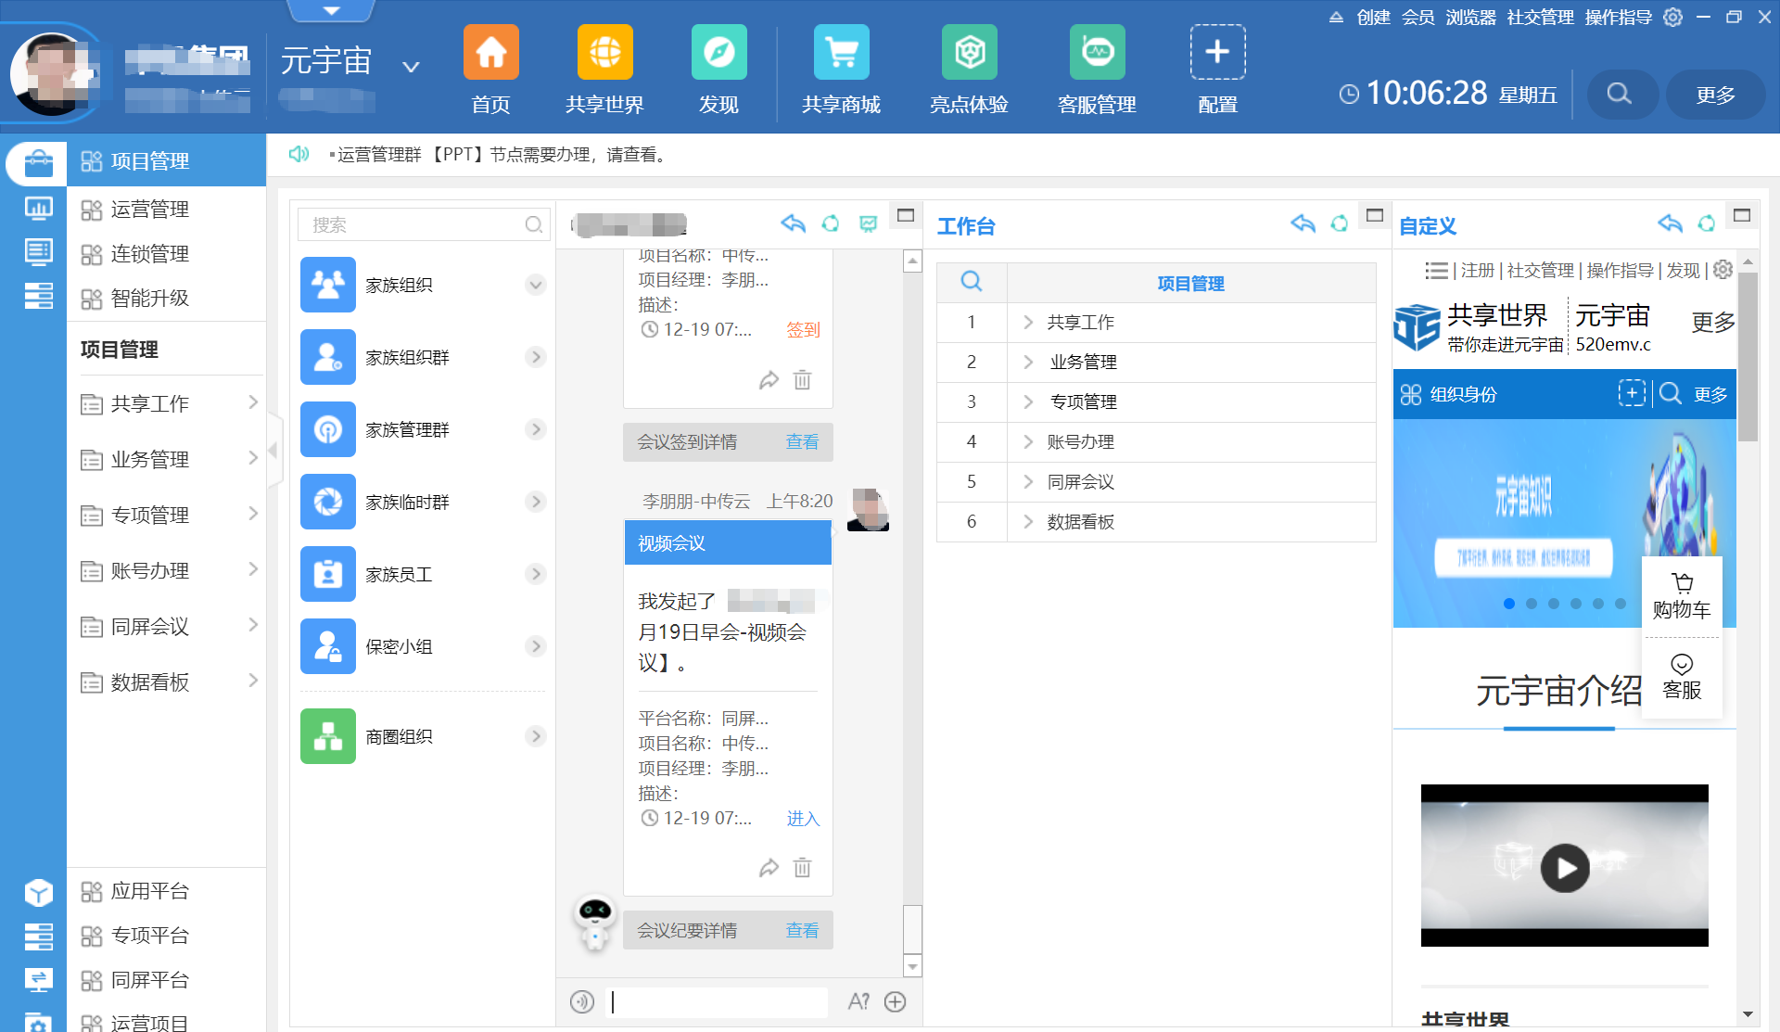Play the 元宇宙介绍 video
The width and height of the screenshot is (1780, 1032).
tap(1564, 868)
